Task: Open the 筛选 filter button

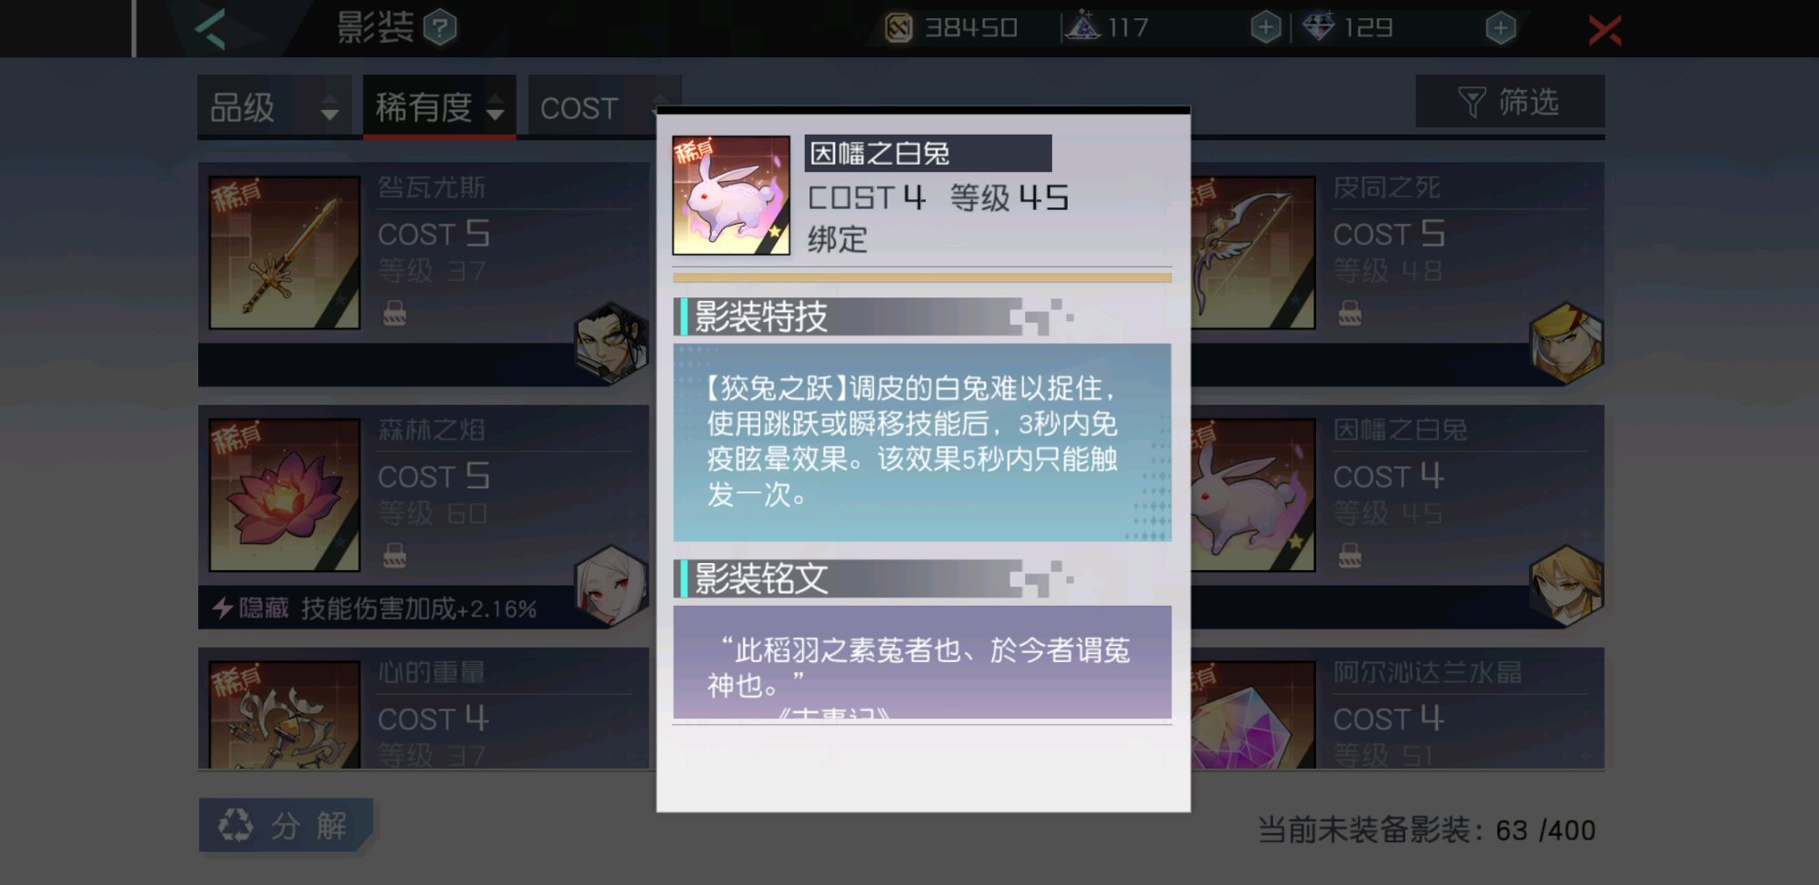Action: tap(1510, 102)
